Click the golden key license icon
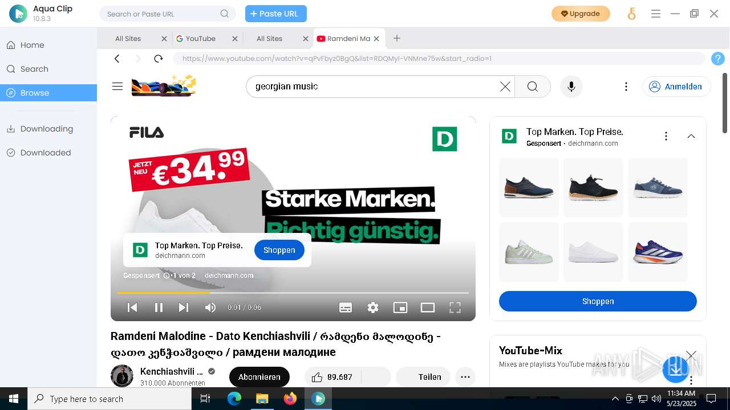The height and width of the screenshot is (410, 730). coord(631,14)
